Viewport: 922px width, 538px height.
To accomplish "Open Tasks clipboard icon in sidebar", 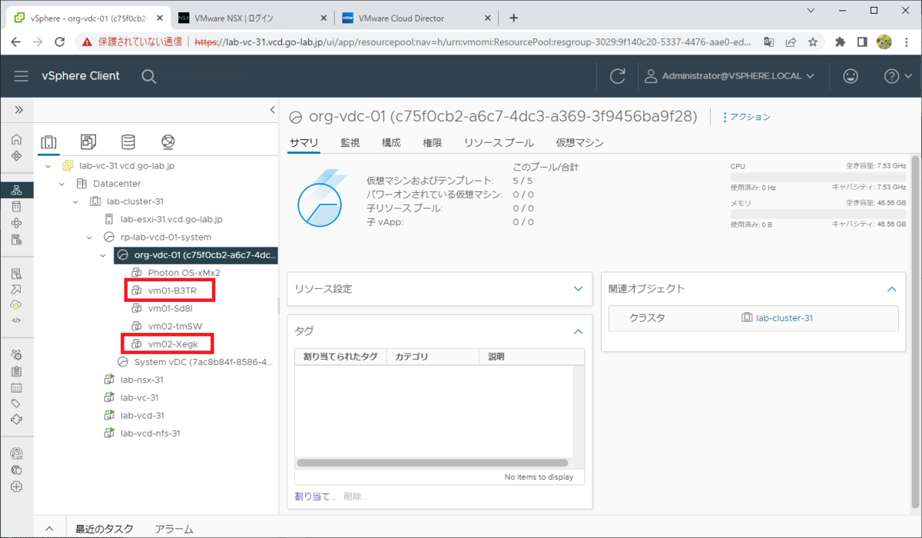I will pos(17,370).
